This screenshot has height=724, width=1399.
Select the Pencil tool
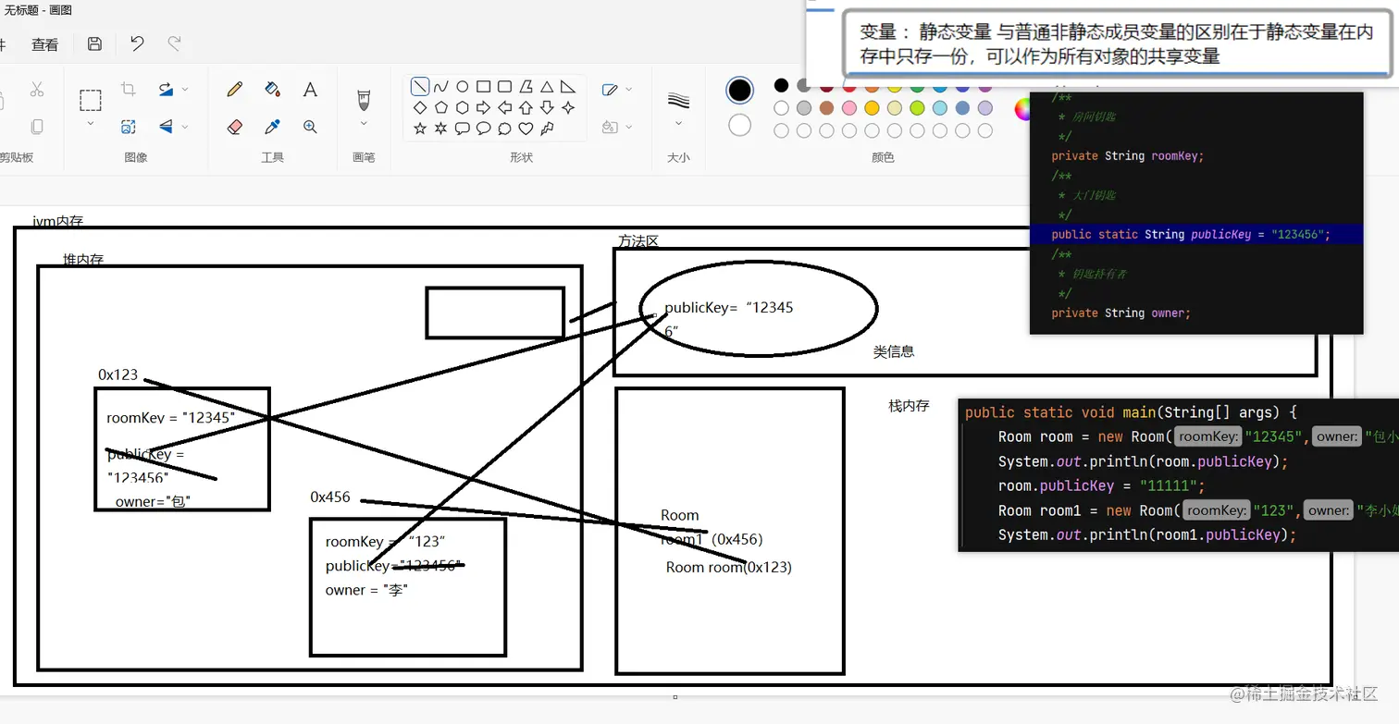click(x=234, y=89)
